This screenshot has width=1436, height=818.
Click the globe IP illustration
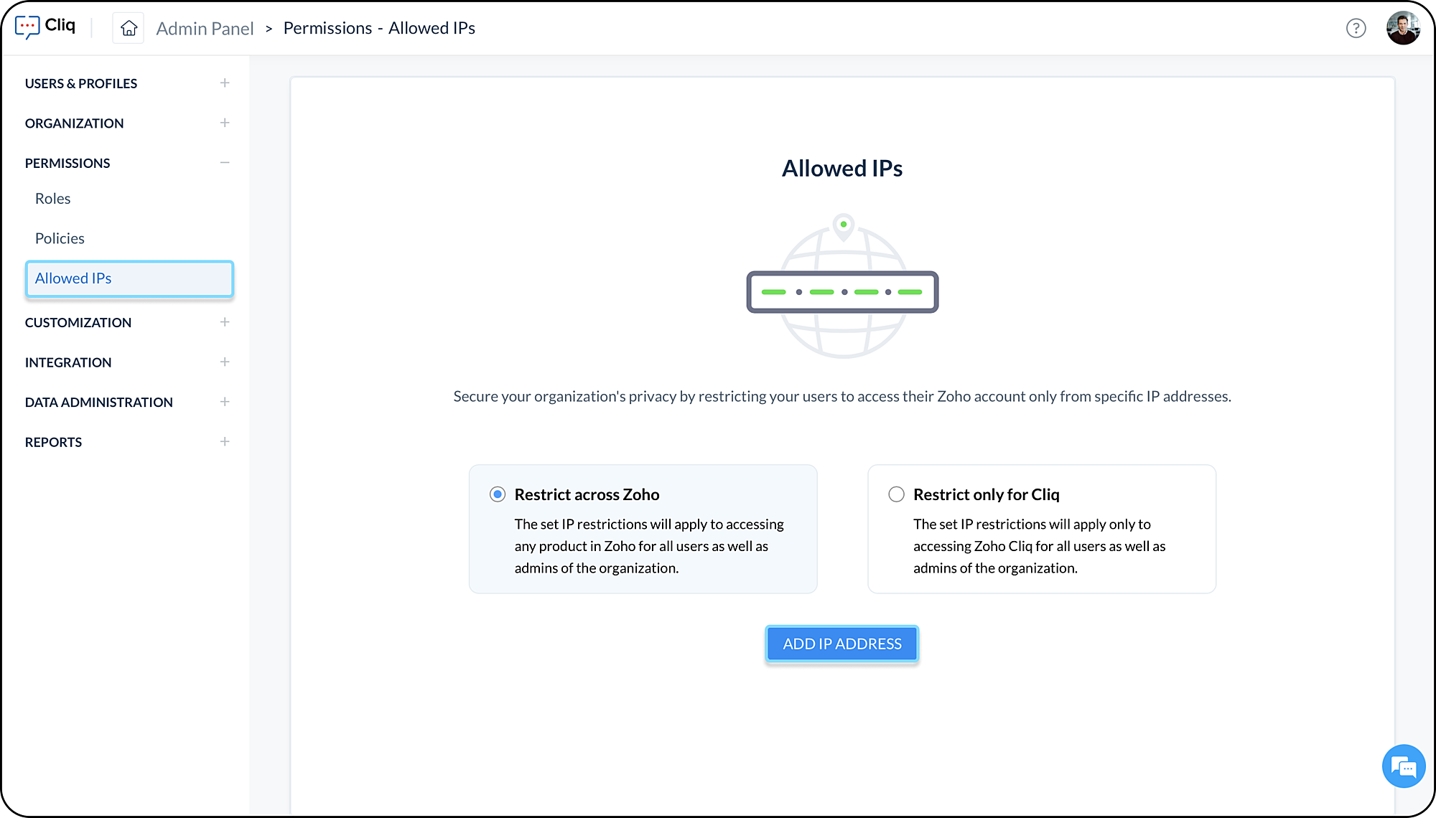[842, 287]
